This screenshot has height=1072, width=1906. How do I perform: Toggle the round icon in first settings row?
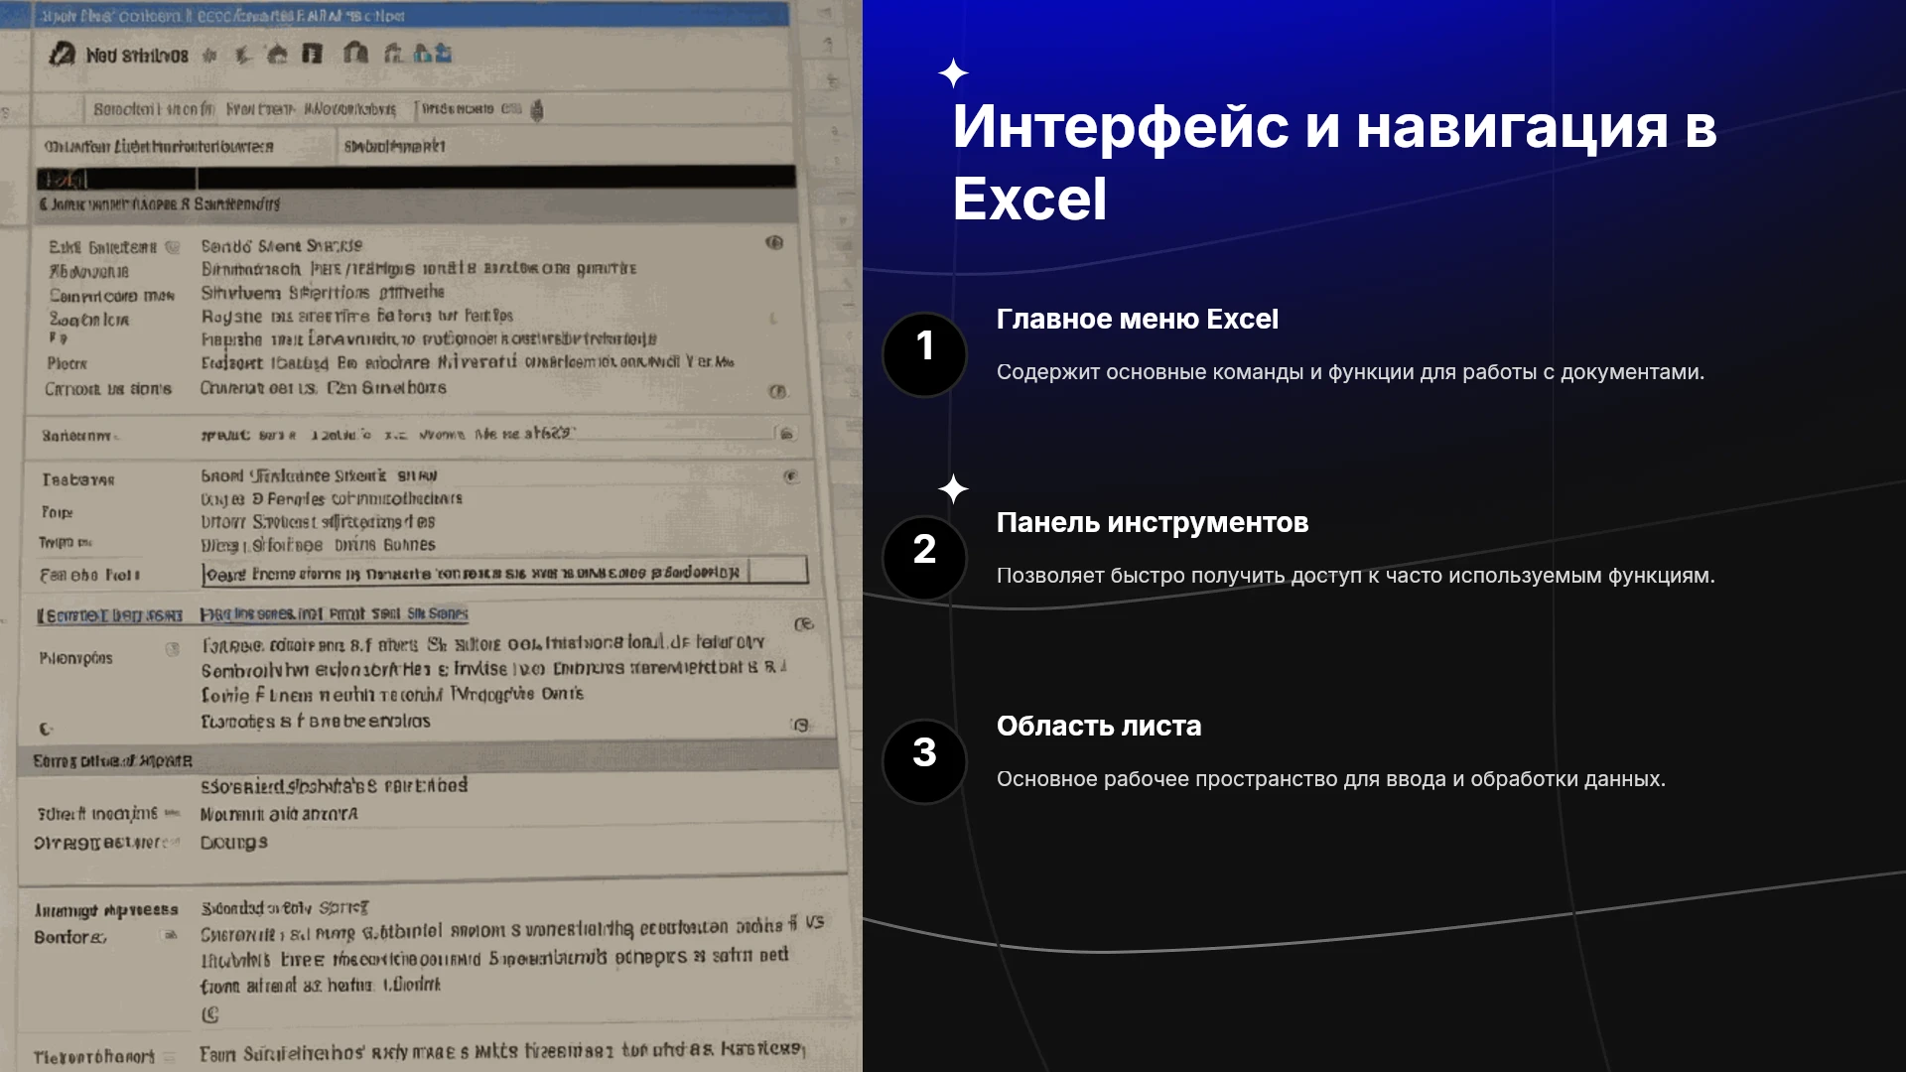[774, 243]
